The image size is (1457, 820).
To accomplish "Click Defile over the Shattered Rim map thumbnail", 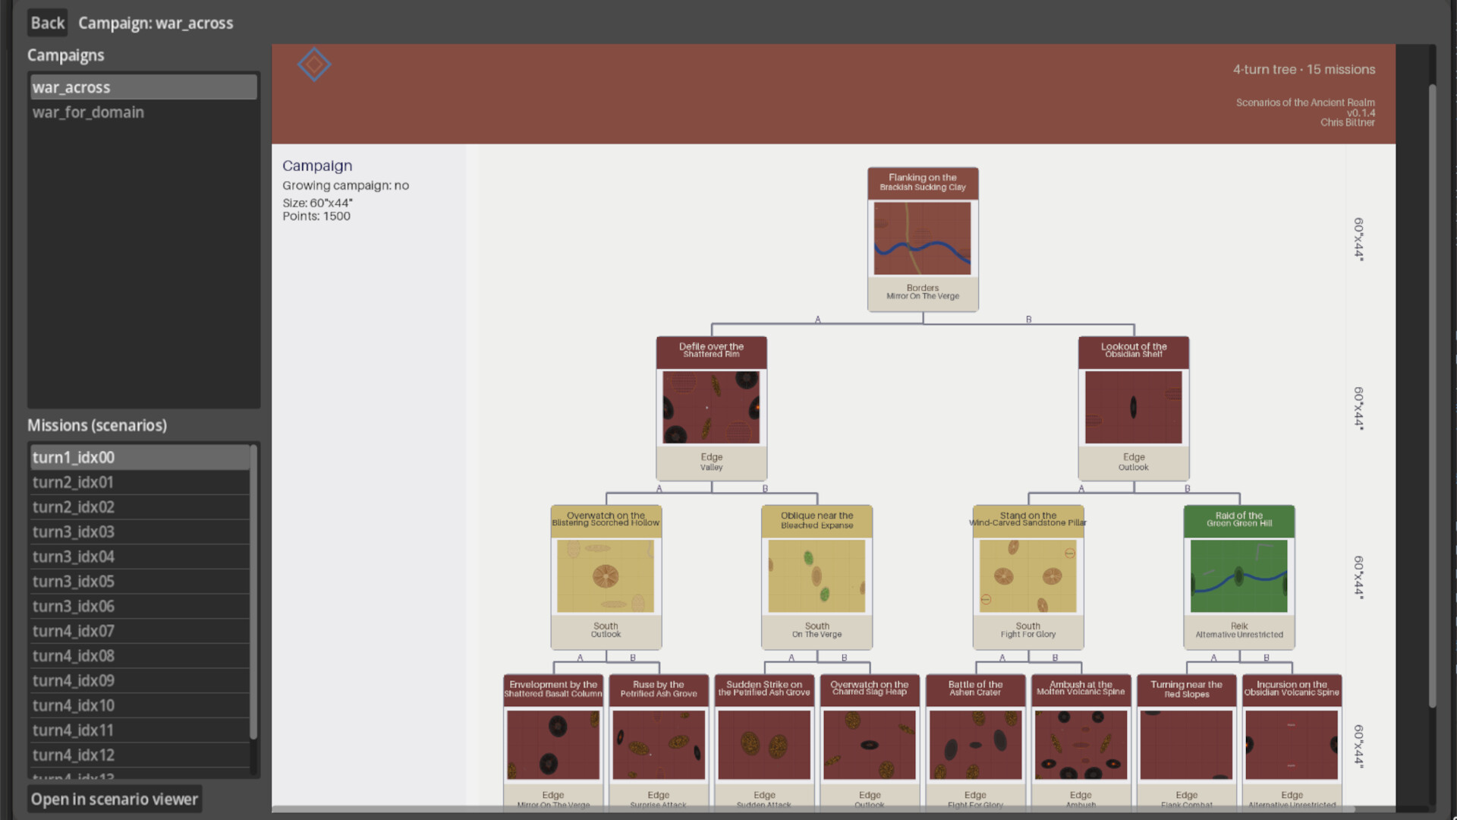I will click(x=711, y=407).
